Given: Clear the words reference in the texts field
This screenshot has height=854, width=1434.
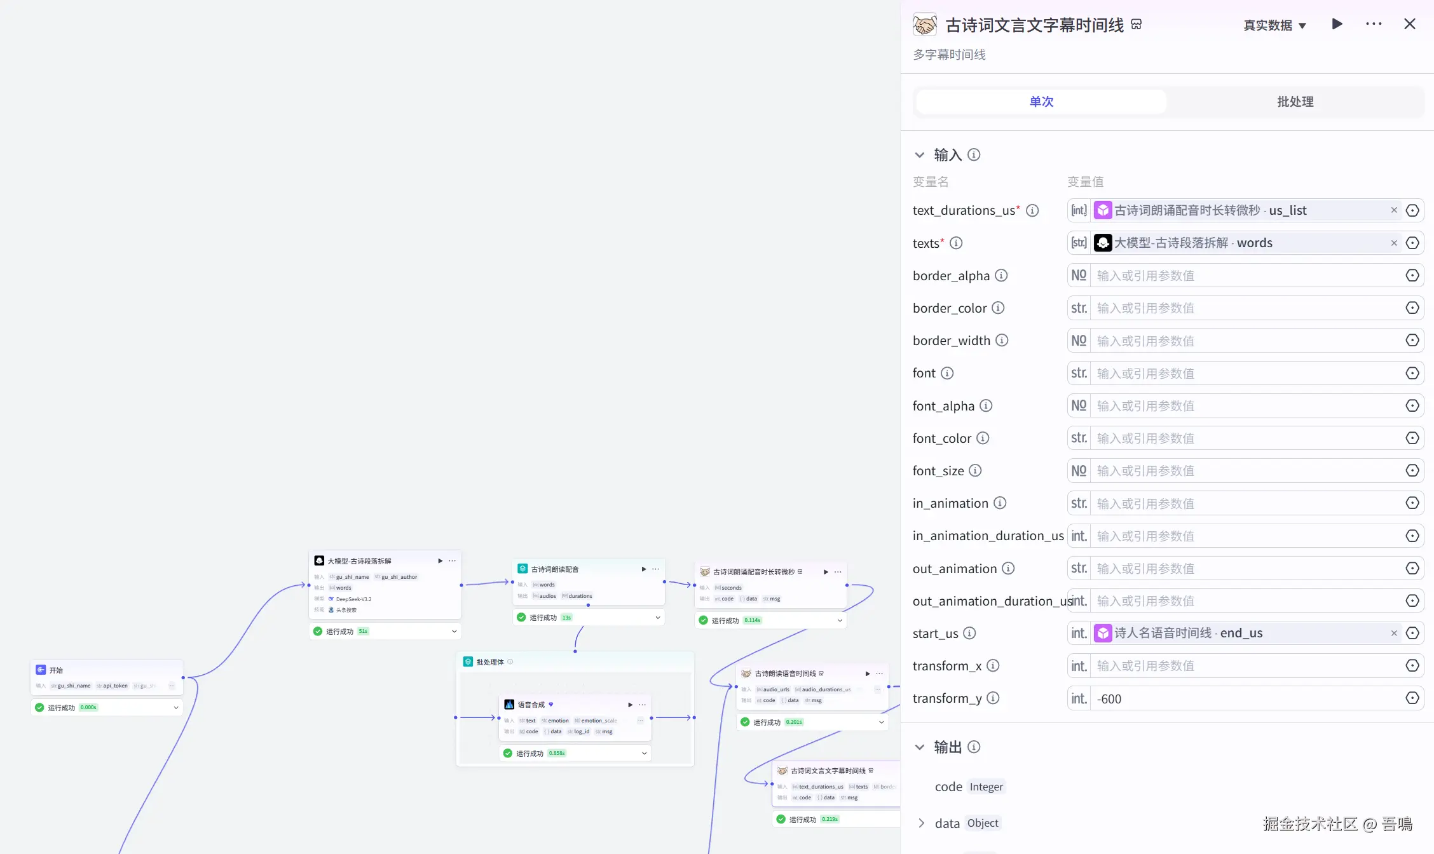Looking at the screenshot, I should click(x=1393, y=243).
